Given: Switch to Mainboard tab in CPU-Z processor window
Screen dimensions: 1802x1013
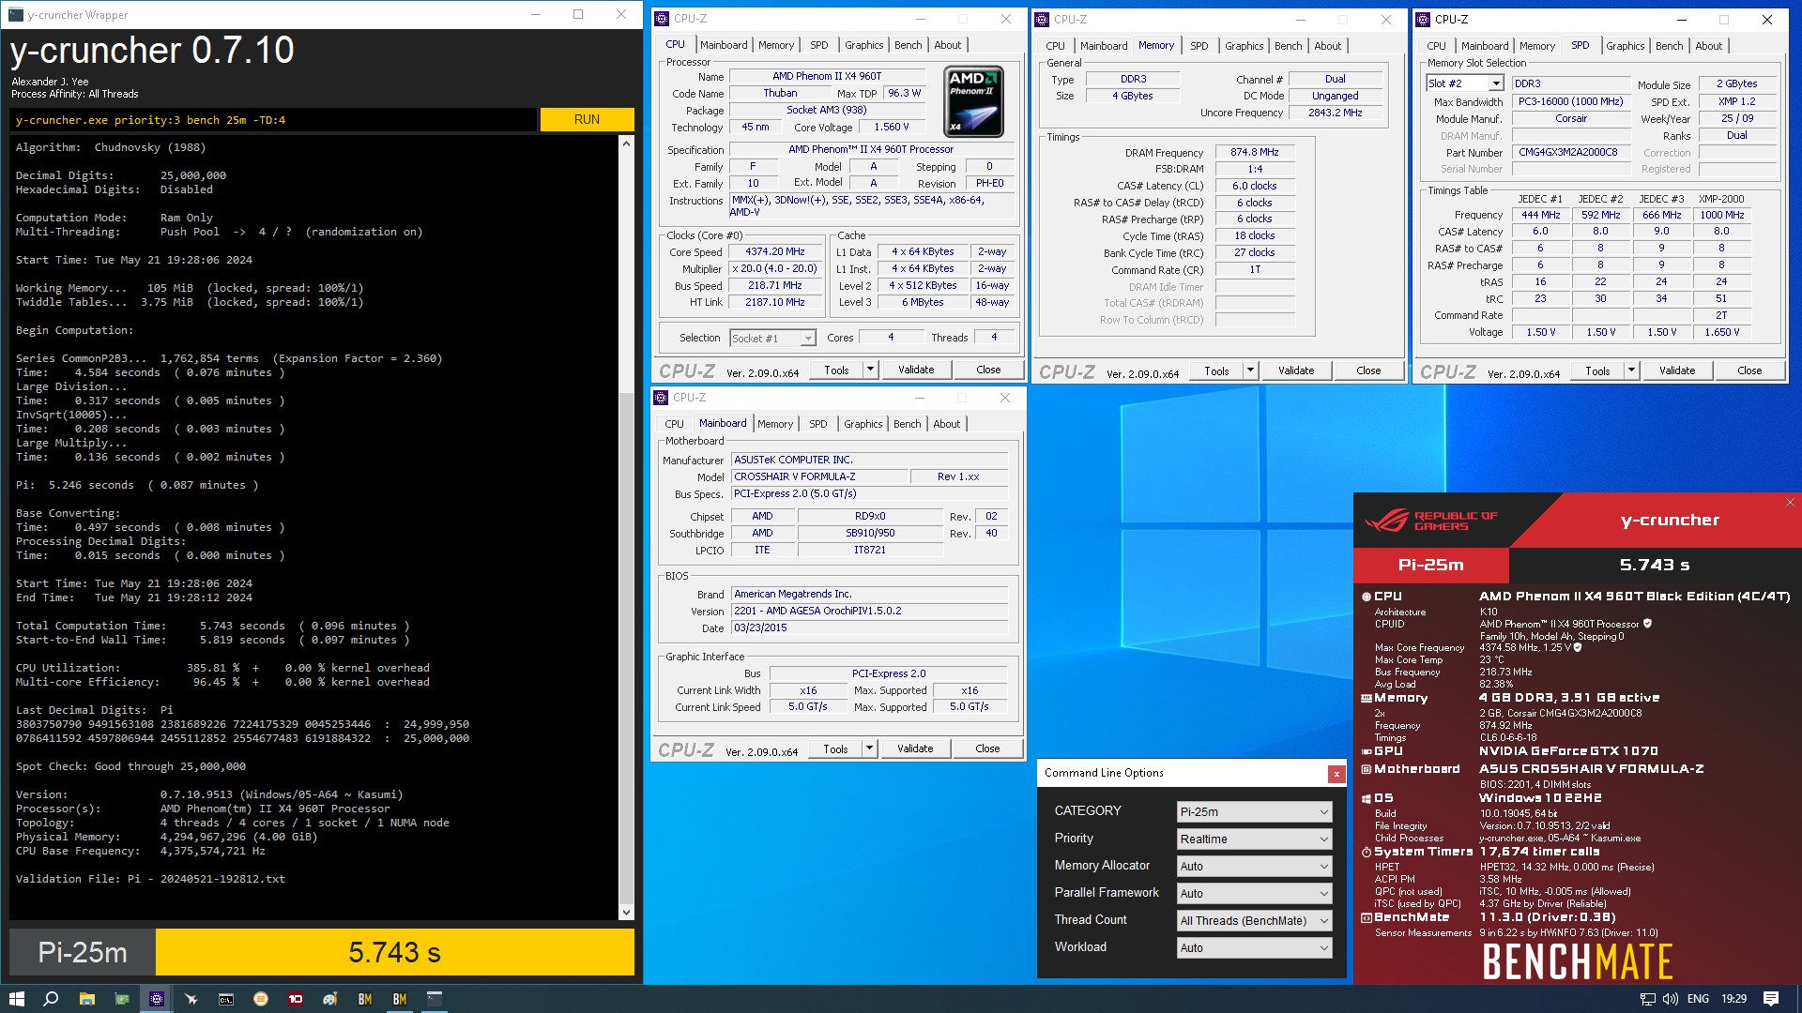Looking at the screenshot, I should point(724,45).
